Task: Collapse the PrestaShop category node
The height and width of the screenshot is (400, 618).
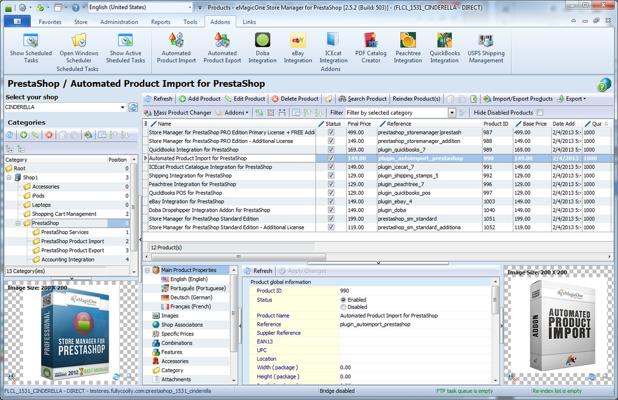Action: tap(18, 223)
